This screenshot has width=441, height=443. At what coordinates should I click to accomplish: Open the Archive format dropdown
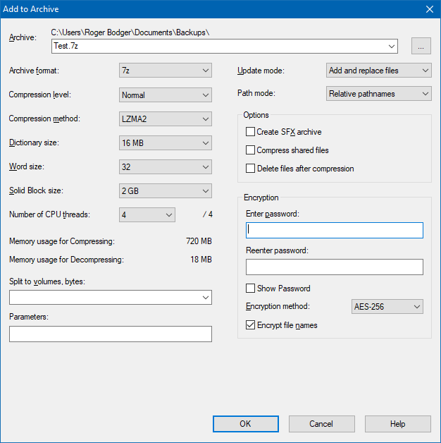coord(166,71)
